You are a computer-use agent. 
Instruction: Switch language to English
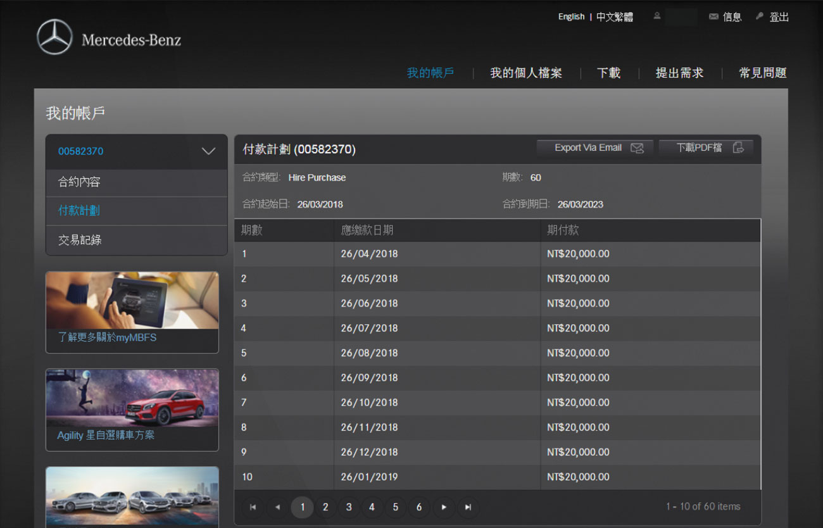(571, 17)
